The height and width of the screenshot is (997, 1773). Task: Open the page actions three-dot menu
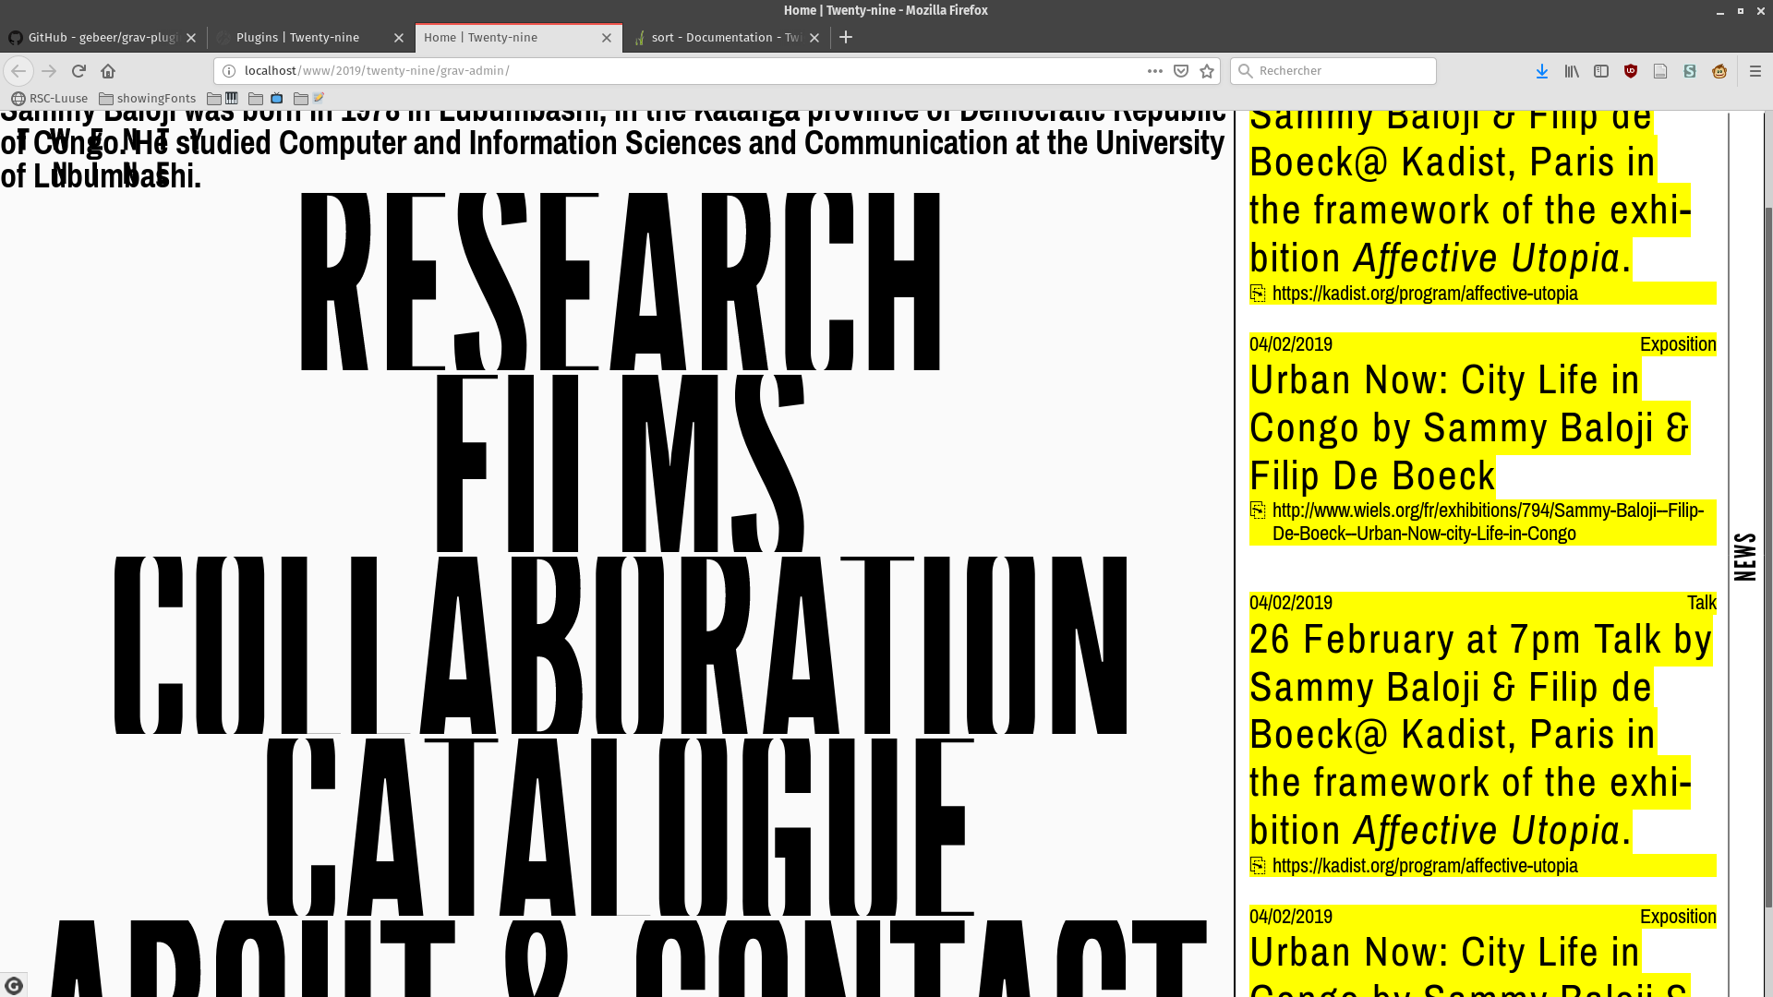pos(1154,71)
